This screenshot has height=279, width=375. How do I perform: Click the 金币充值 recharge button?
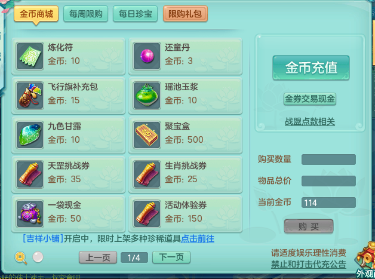tap(311, 68)
